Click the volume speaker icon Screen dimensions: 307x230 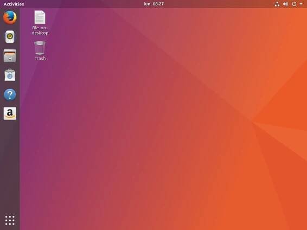point(285,4)
